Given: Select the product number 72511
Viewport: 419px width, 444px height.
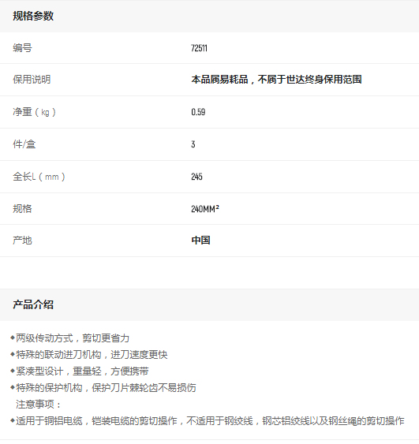Looking at the screenshot, I should (x=199, y=48).
